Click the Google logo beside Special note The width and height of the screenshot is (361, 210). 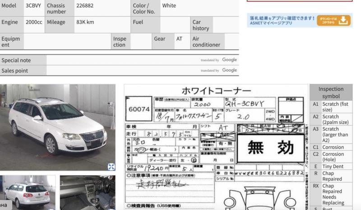click(x=229, y=60)
